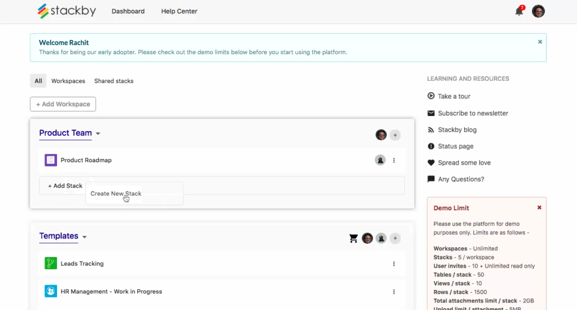Click the Product Roadmap stack icon
Screen dimensions: 577x310
point(51,160)
